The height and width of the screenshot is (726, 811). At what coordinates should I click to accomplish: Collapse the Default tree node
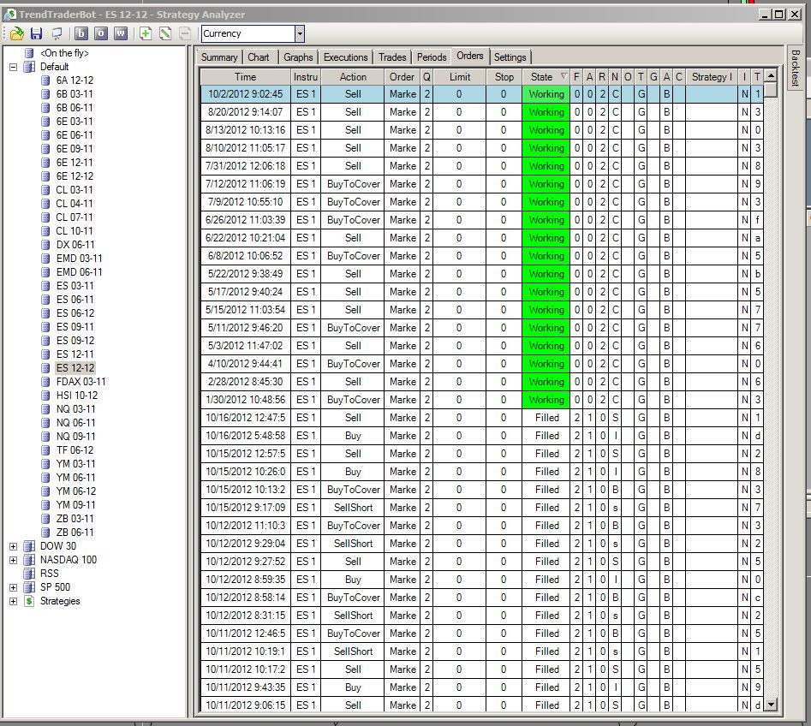click(x=14, y=67)
